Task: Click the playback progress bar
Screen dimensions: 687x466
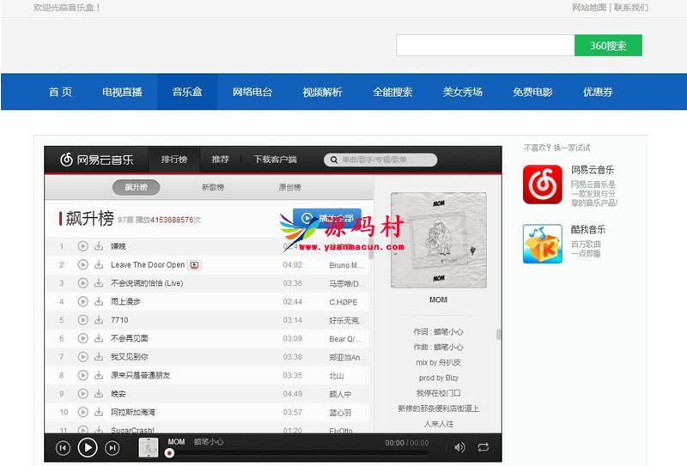Action: click(x=275, y=452)
